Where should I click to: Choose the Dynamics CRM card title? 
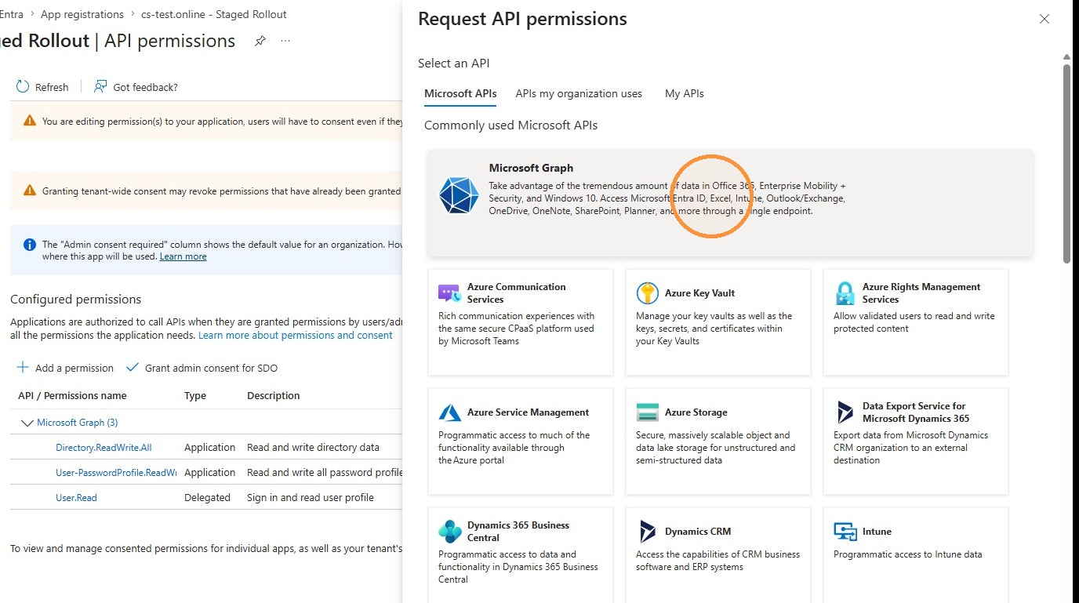(698, 532)
